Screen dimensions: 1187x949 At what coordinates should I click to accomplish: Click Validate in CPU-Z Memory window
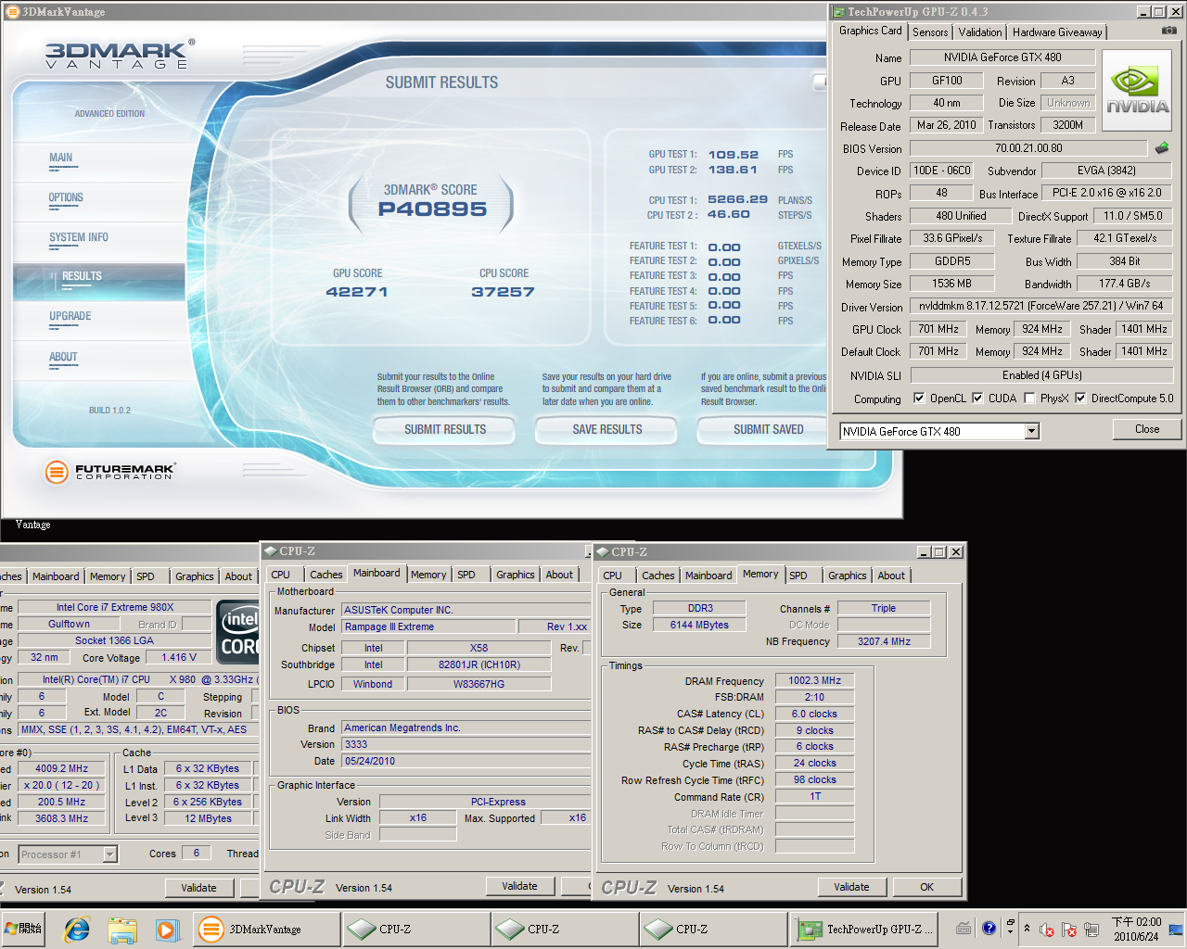(x=851, y=887)
